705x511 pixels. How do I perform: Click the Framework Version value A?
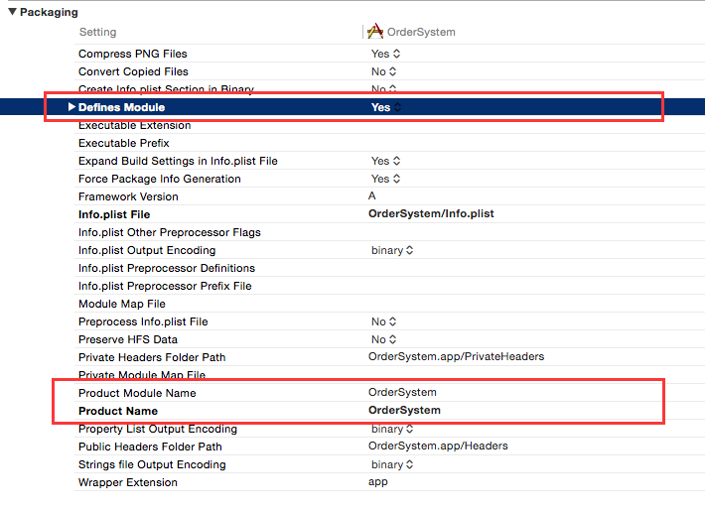371,195
